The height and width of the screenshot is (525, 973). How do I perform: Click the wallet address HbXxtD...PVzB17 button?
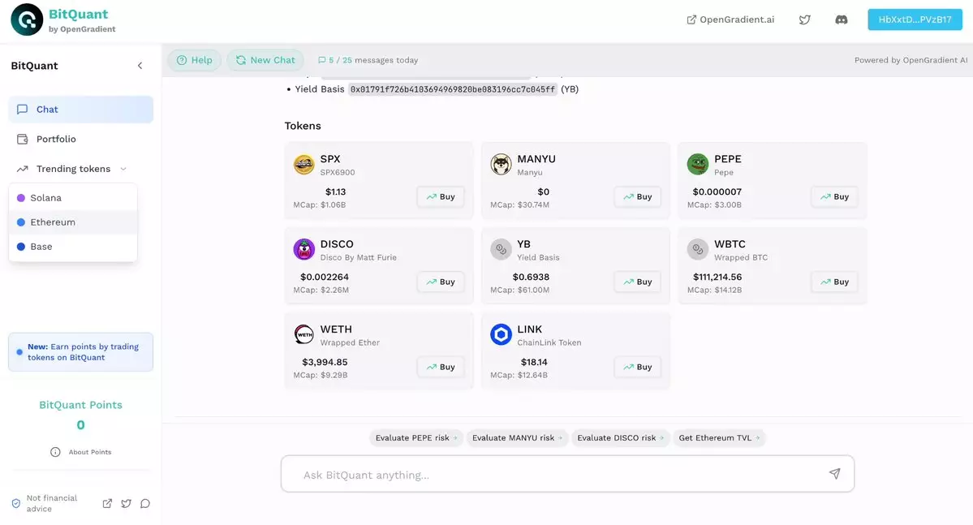(x=915, y=19)
